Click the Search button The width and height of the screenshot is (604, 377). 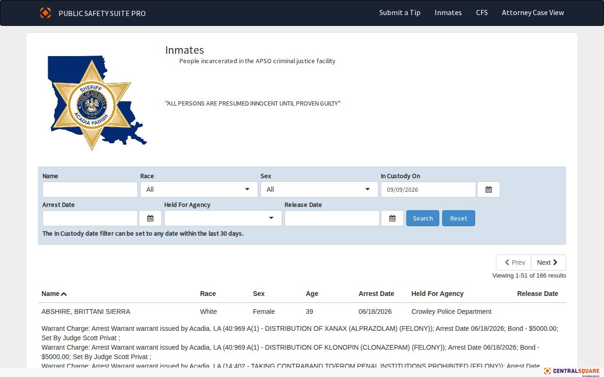[x=423, y=218]
